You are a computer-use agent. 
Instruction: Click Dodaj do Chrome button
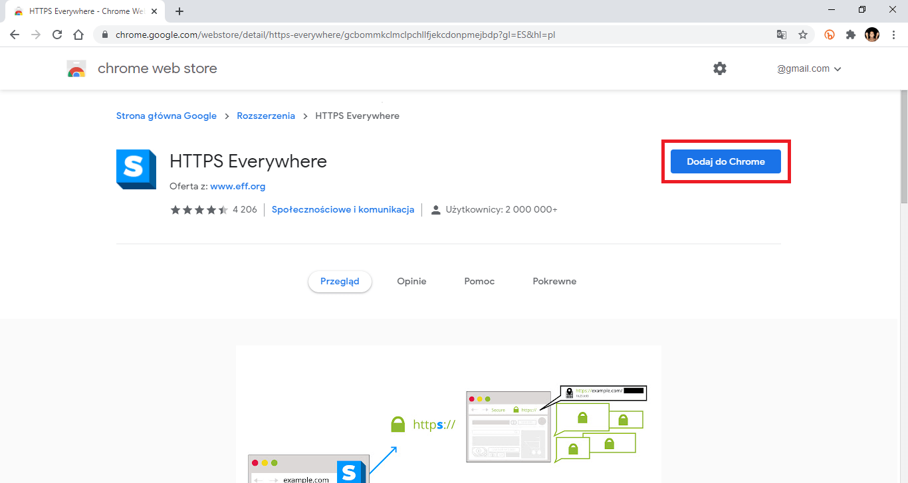(x=726, y=161)
